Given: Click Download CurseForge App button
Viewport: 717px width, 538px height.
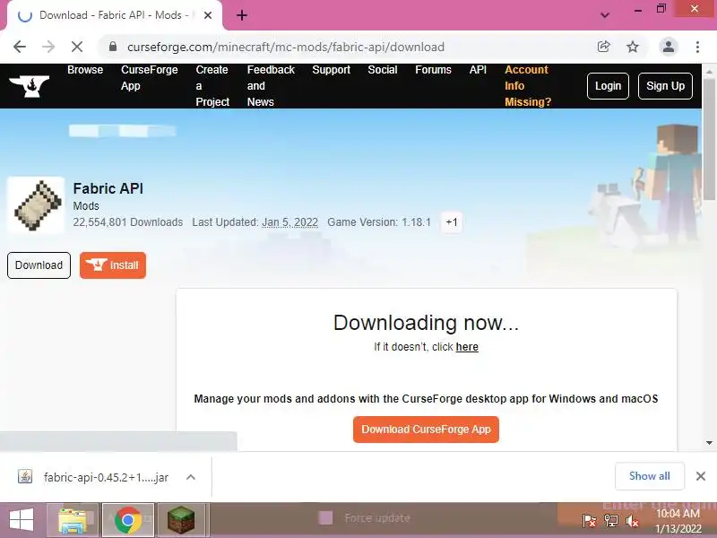Looking at the screenshot, I should tap(426, 430).
